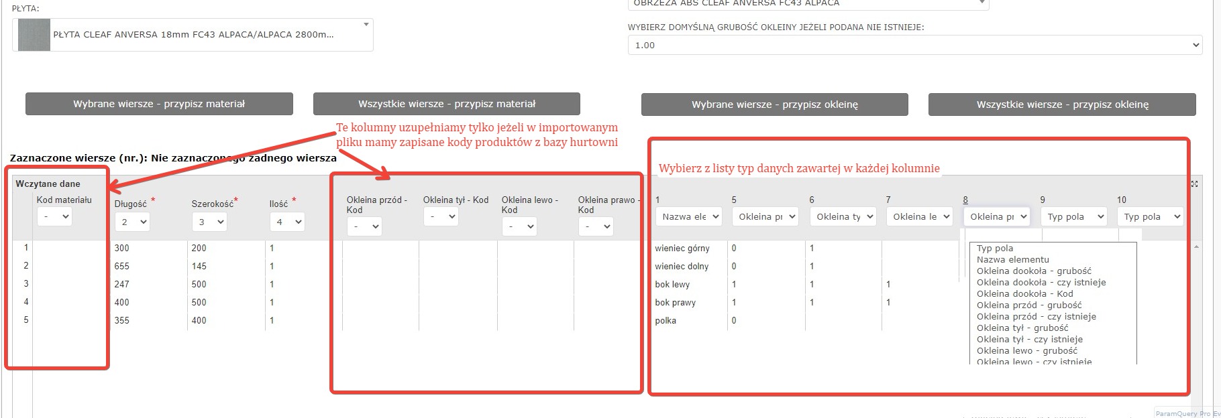Image resolution: width=1221 pixels, height=418 pixels.
Task: Open the Szerokość column number dropdown
Action: tap(209, 222)
